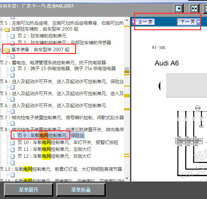Viewport: 207px width, 199px height.
Task: Click tree scrollbar down arrow
Action: (x=127, y=178)
